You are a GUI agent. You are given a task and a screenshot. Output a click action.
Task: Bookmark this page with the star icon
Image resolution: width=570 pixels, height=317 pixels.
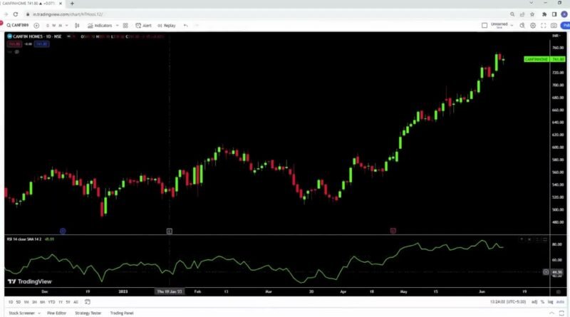point(532,14)
